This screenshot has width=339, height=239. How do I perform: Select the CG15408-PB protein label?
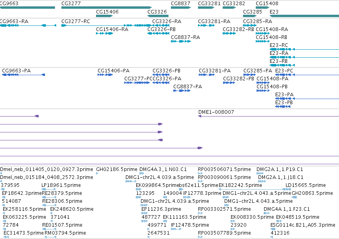coord(272,87)
